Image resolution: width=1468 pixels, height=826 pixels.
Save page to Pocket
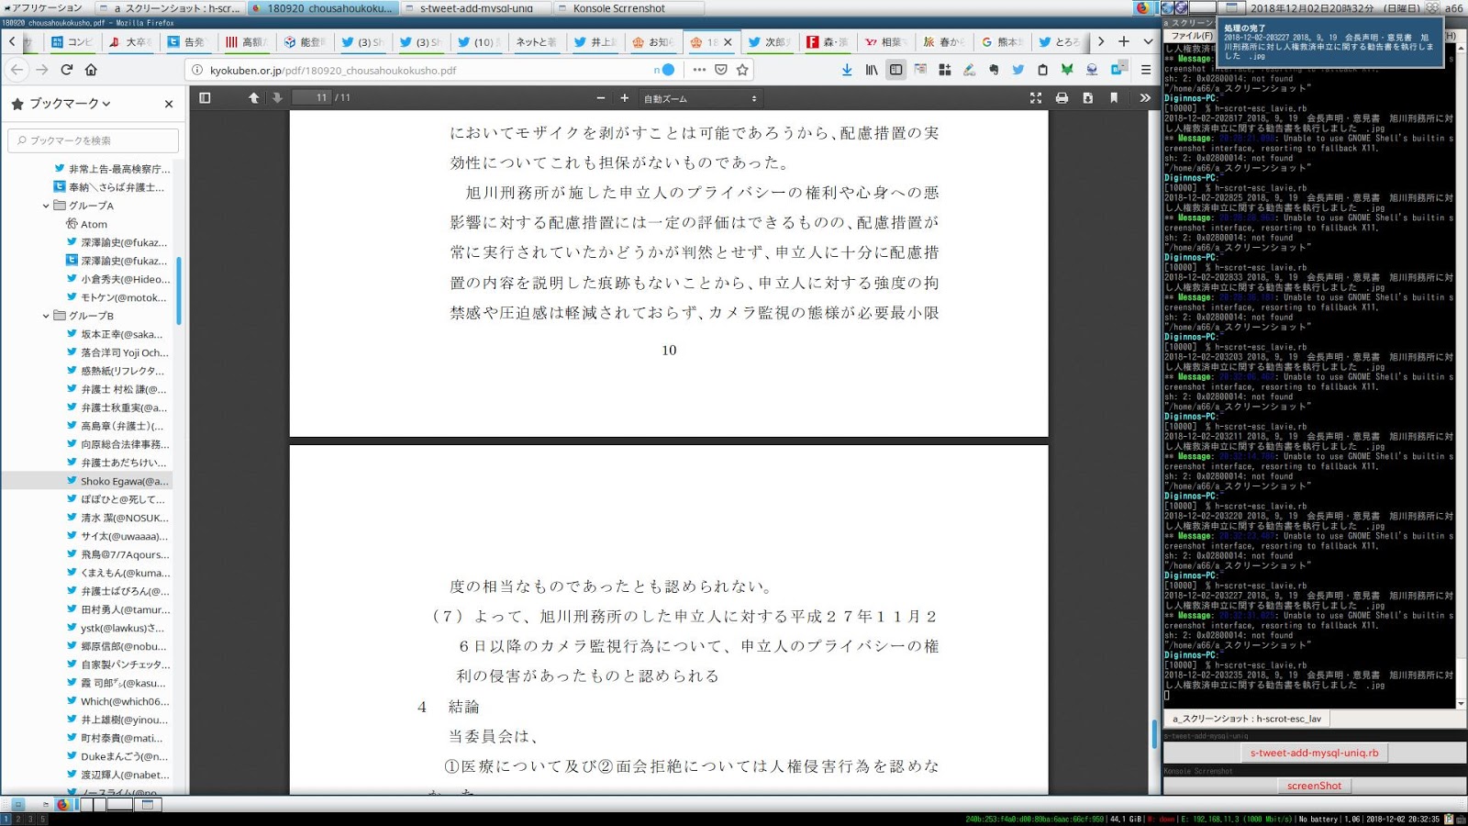point(721,70)
